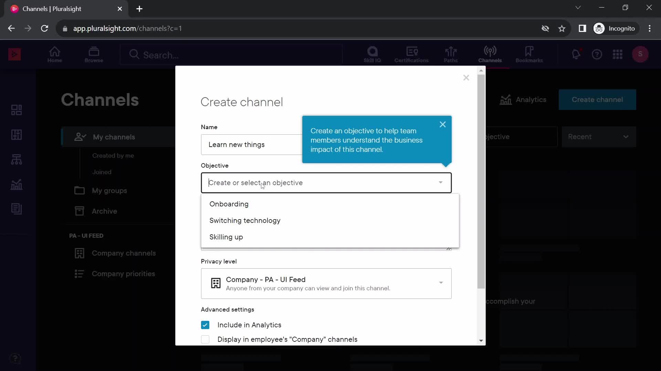The image size is (661, 371).
Task: Click the Pluralsight search box
Action: click(231, 55)
